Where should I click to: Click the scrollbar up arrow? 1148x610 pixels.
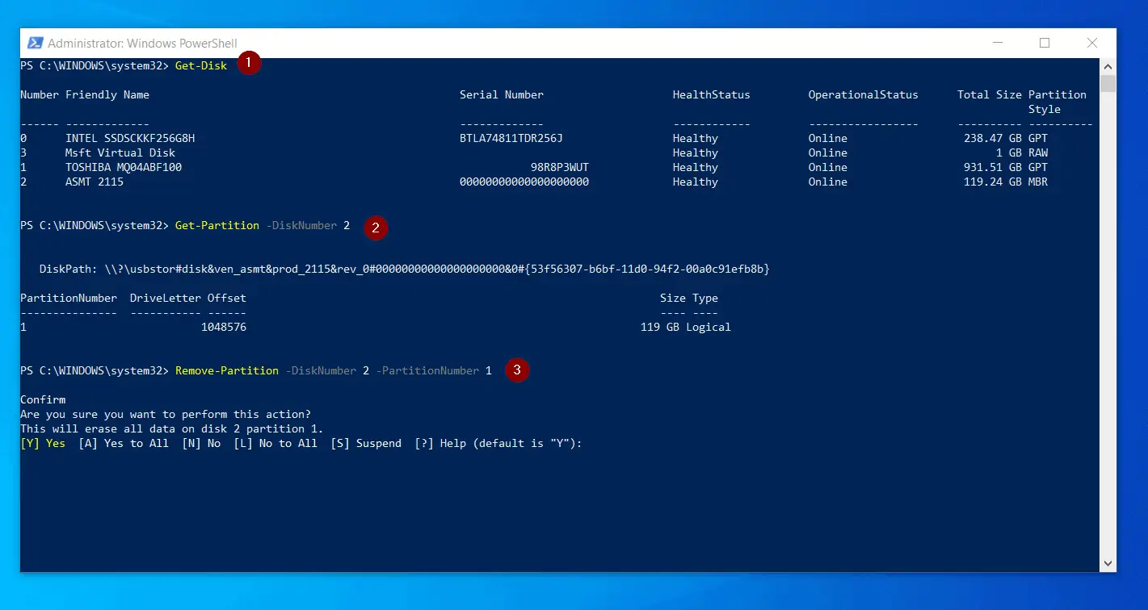tap(1108, 67)
